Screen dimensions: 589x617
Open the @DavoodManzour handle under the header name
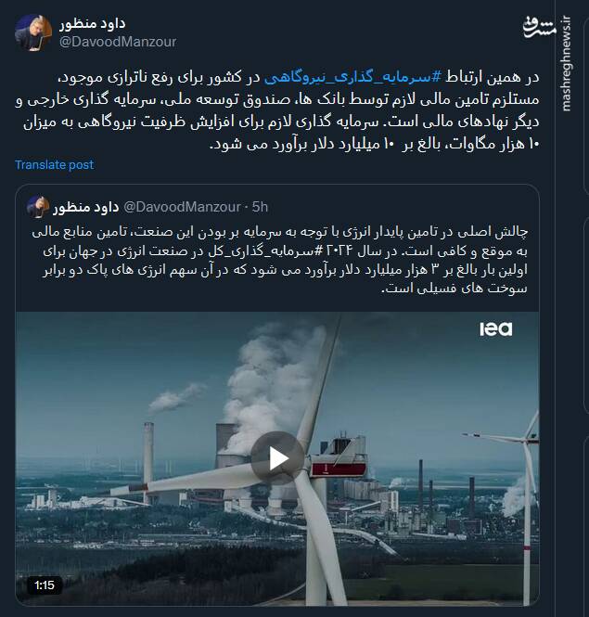pyautogui.click(x=118, y=42)
